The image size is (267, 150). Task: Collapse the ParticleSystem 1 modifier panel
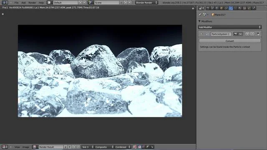(201, 34)
